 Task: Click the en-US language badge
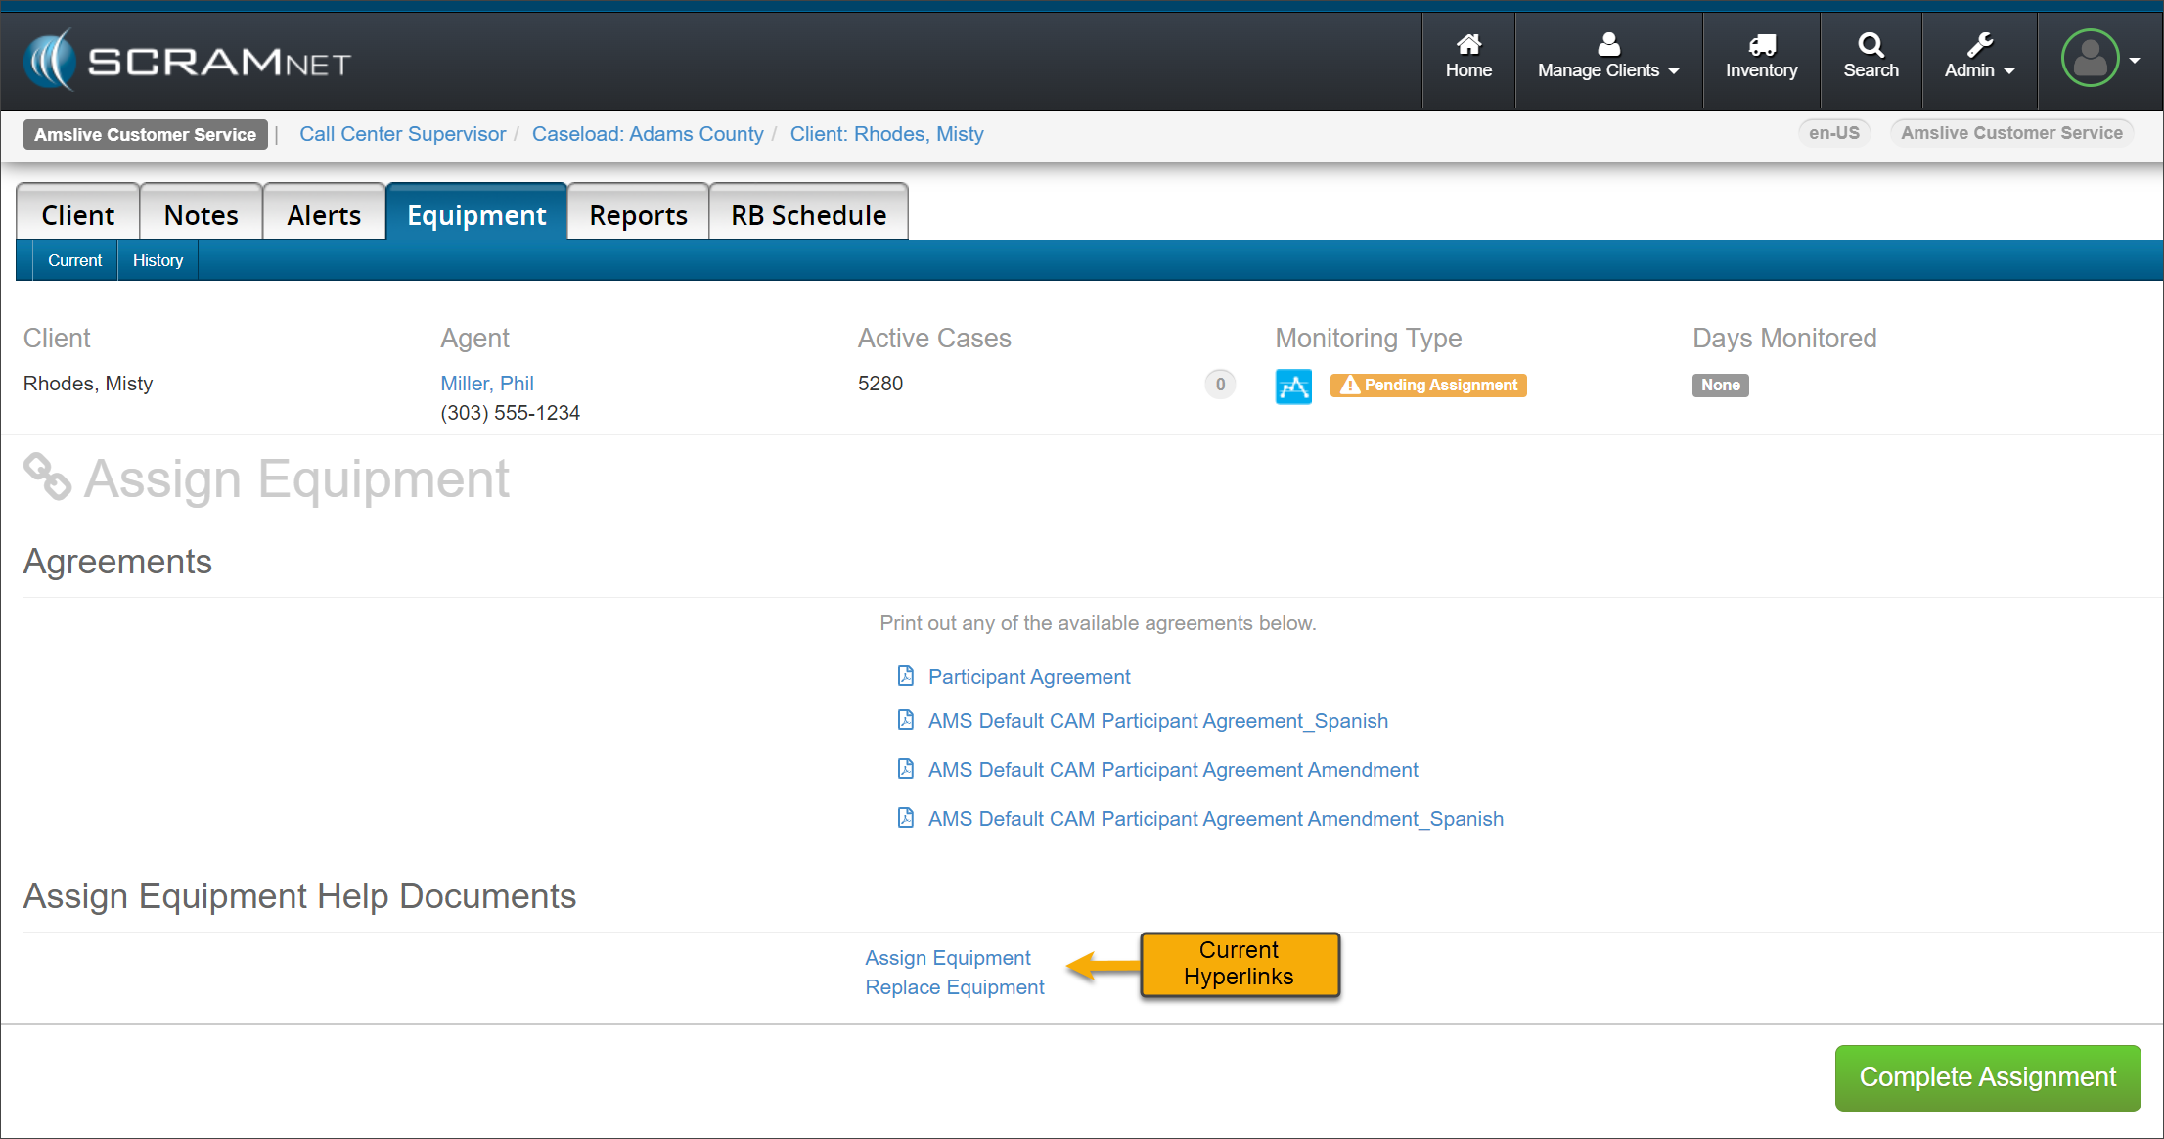(1832, 133)
